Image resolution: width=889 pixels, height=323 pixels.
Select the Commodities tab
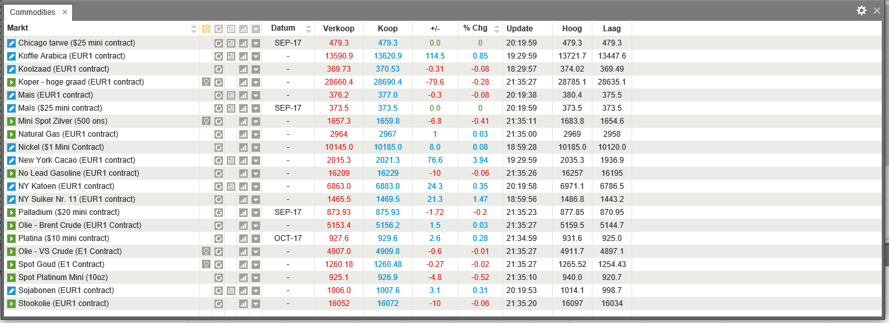point(33,12)
